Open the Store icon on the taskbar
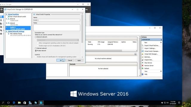191x107 pixels. pyautogui.click(x=25, y=103)
